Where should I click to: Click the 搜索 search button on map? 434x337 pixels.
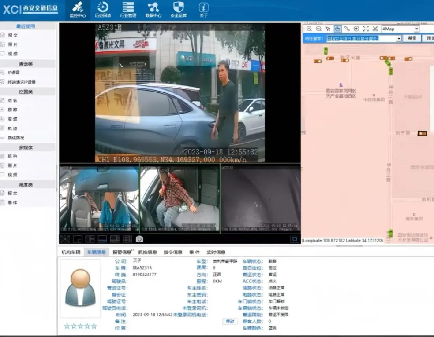(x=412, y=39)
